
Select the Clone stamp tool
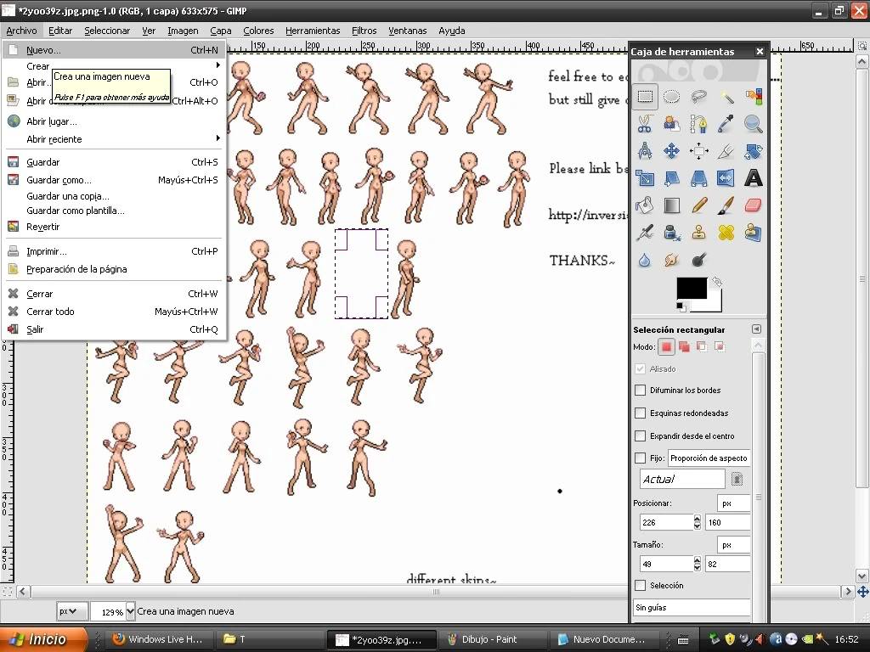coord(698,233)
